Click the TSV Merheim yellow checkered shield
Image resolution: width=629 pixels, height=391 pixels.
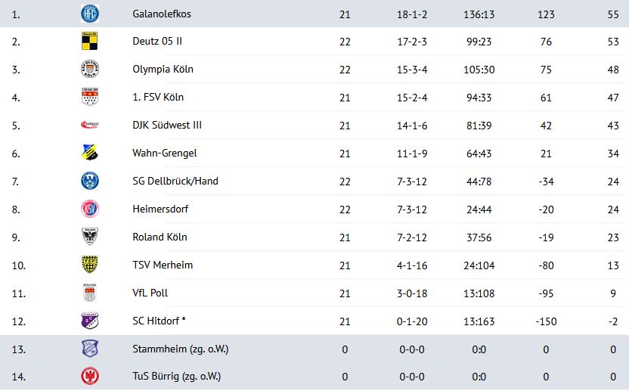point(90,265)
